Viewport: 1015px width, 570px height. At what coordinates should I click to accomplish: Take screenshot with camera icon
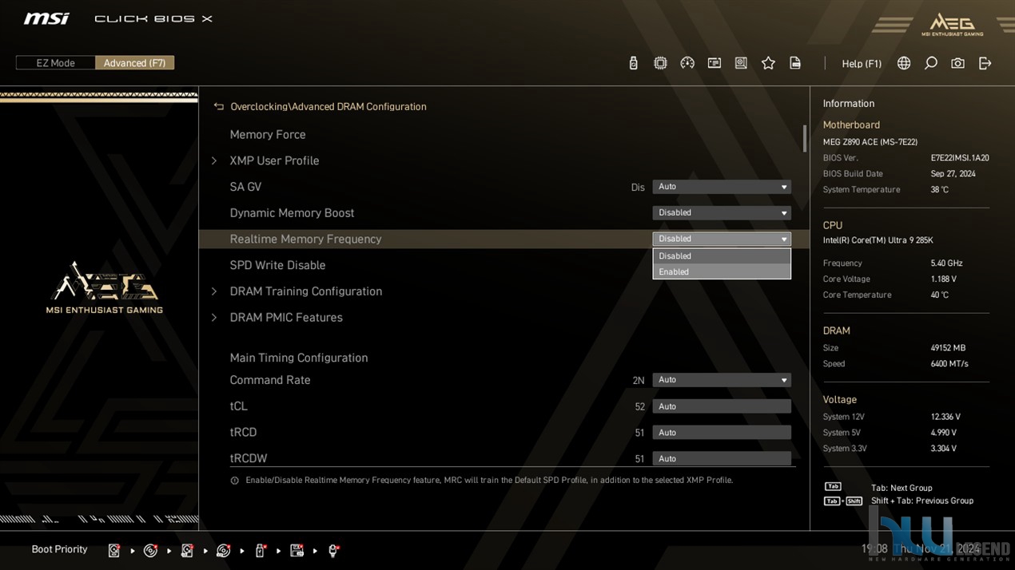[957, 63]
